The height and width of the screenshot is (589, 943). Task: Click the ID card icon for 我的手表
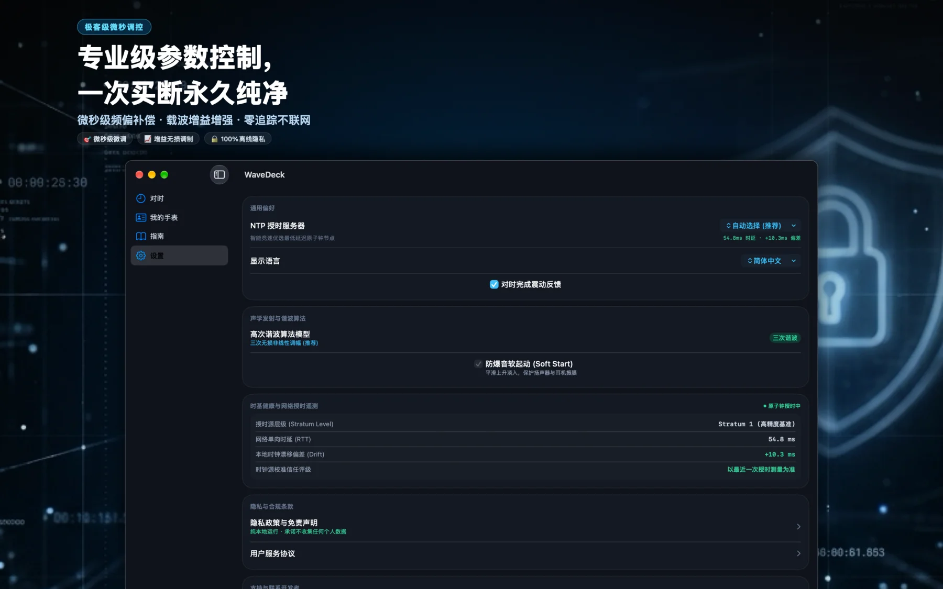click(140, 217)
